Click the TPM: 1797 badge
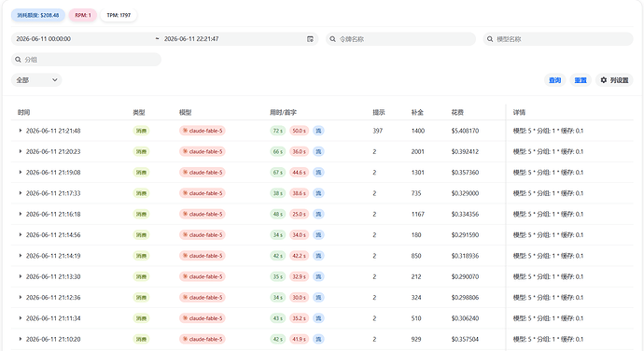Viewport: 644px width, 351px height. point(119,15)
